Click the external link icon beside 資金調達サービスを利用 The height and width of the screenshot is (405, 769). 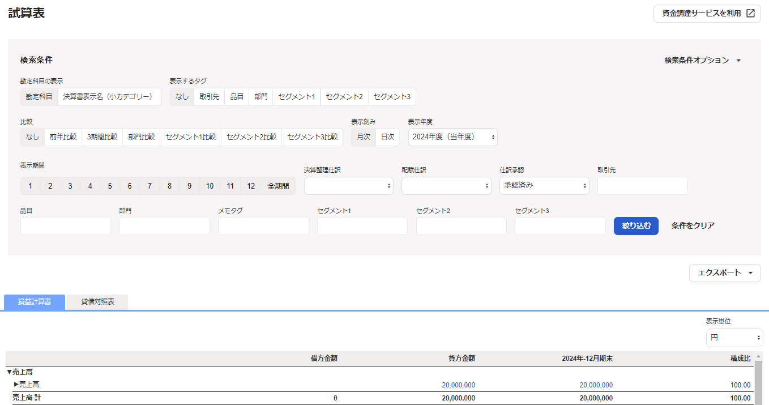[750, 14]
